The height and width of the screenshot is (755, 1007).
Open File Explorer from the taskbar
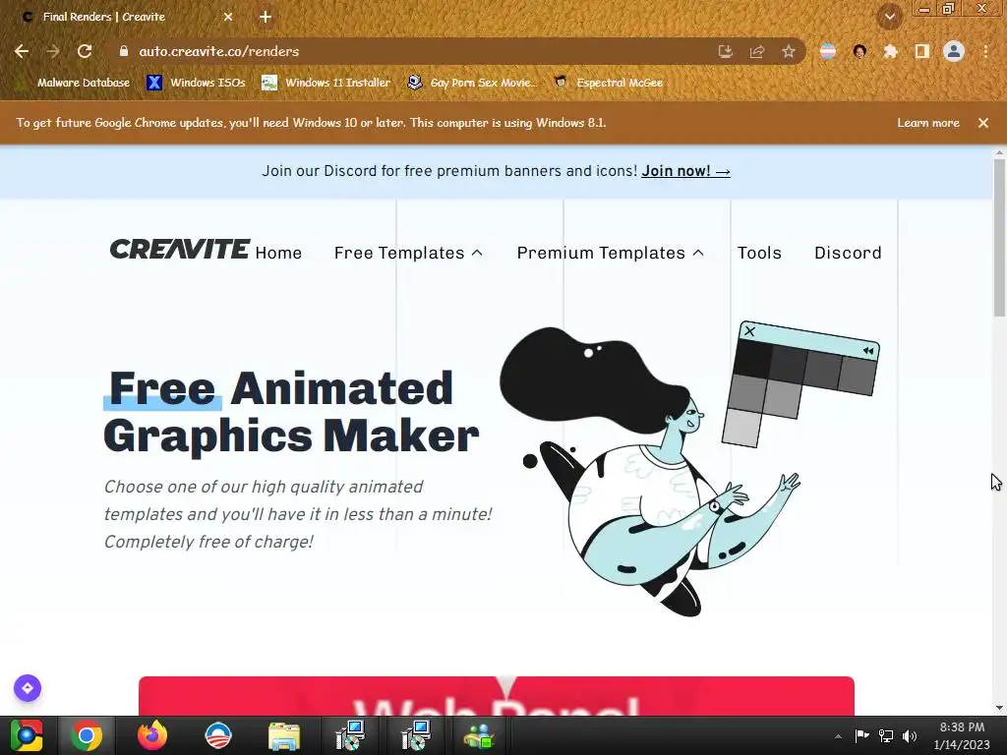click(x=284, y=735)
